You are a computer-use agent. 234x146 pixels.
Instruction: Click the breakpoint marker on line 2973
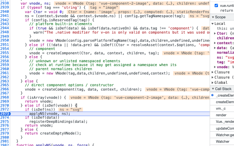5,113
